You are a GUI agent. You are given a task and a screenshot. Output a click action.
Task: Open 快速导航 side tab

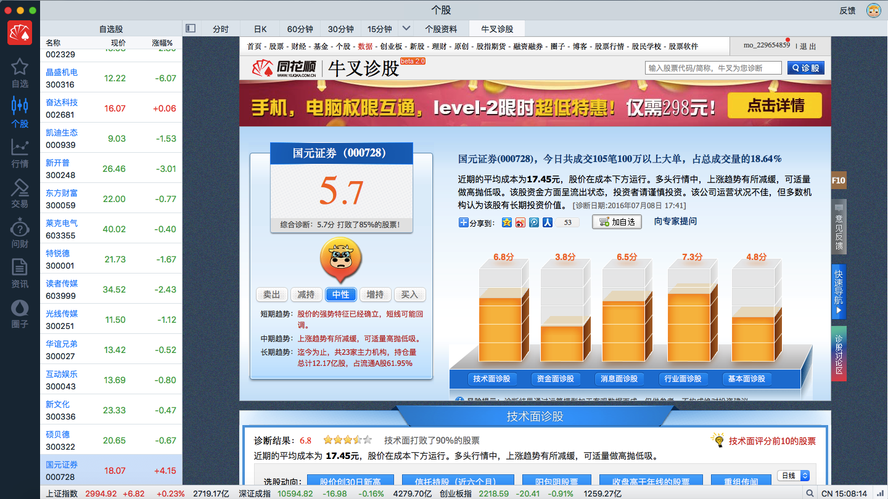(839, 292)
